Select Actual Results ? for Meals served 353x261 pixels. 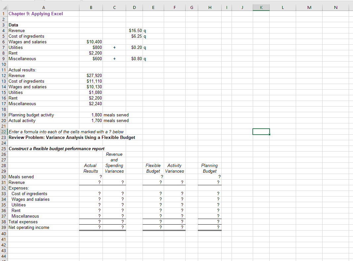(x=91, y=177)
